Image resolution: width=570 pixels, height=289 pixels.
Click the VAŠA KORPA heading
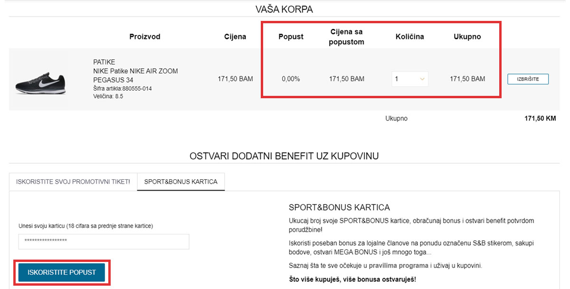284,9
